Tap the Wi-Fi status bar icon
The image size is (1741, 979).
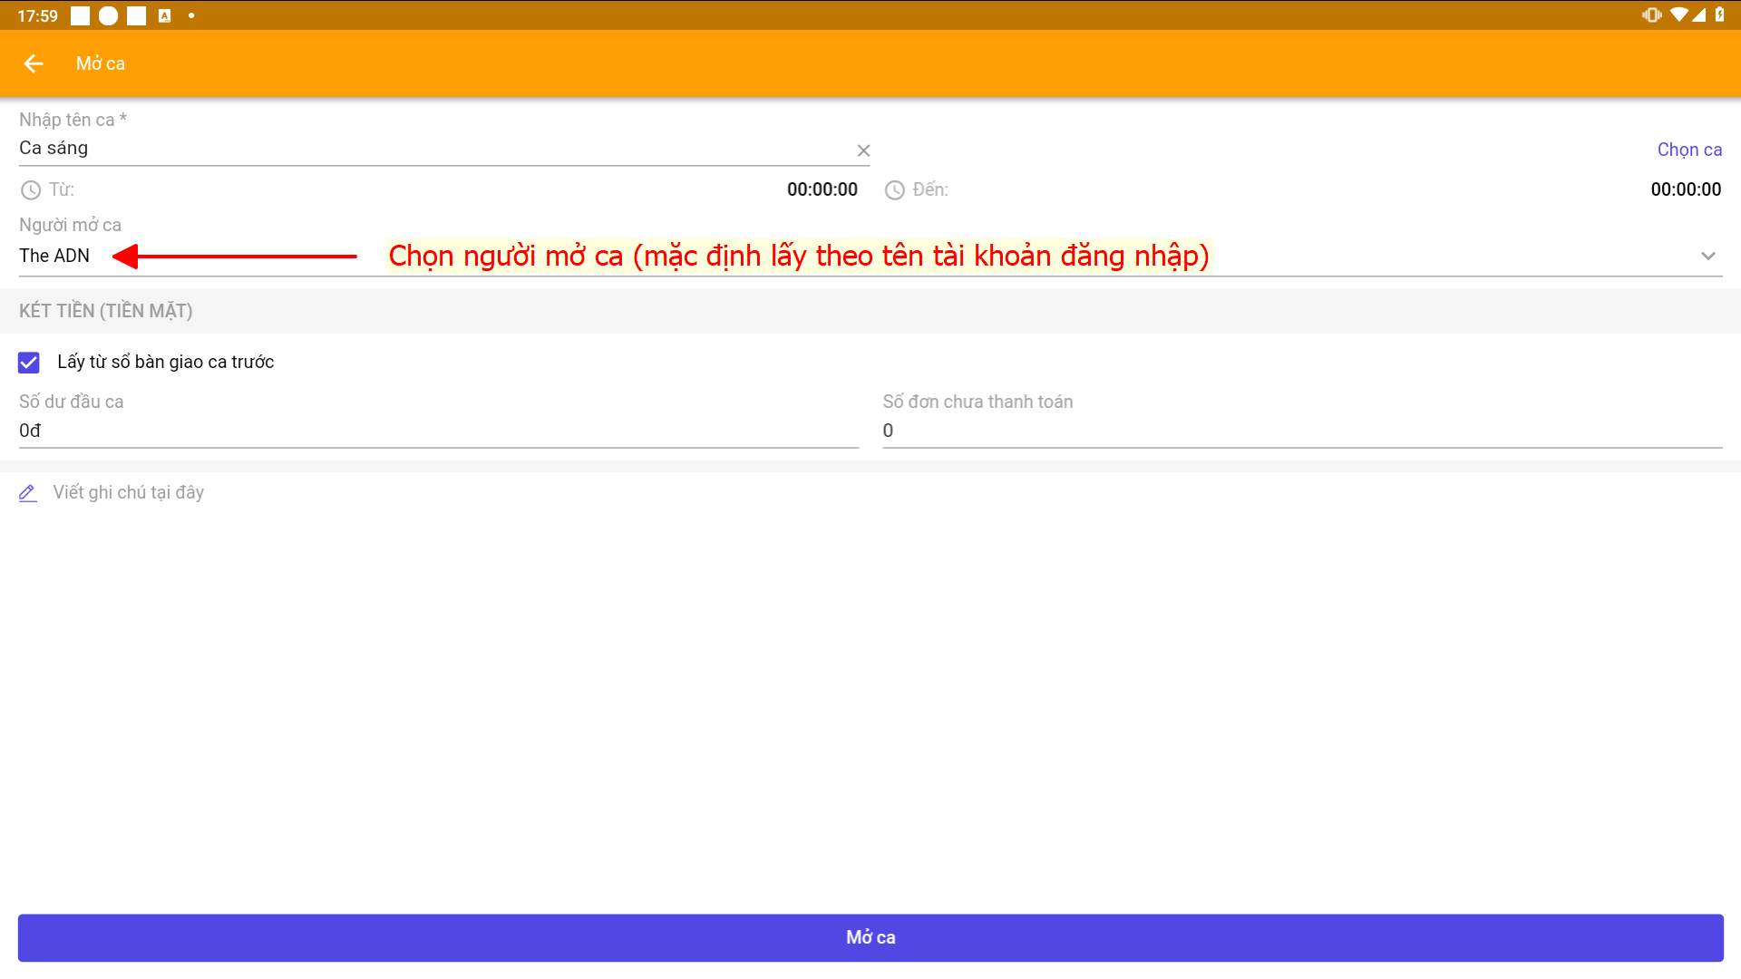tap(1678, 15)
